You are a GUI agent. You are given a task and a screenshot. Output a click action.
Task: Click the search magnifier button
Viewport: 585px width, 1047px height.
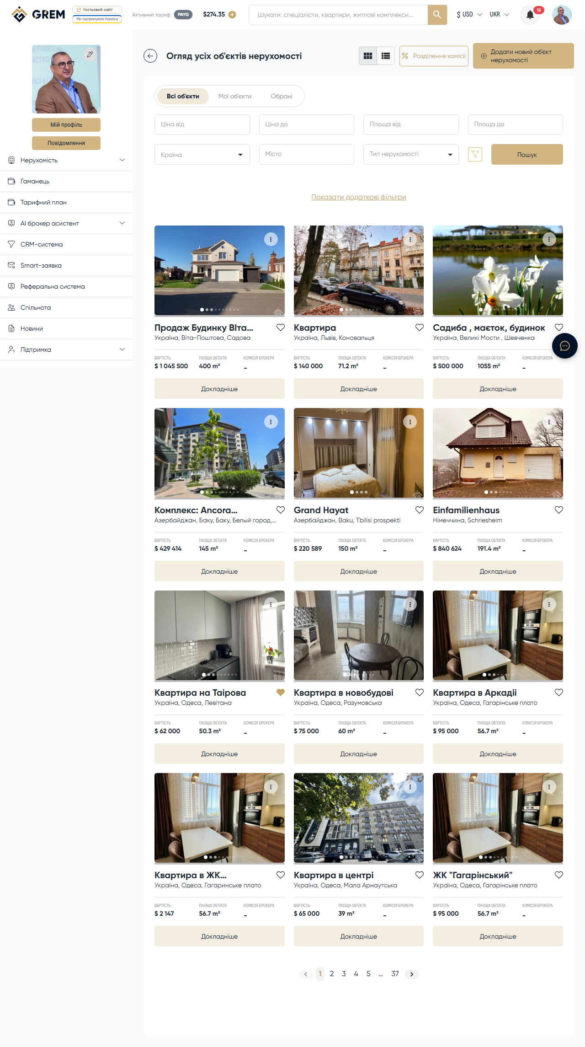[x=437, y=15]
